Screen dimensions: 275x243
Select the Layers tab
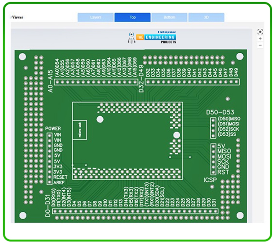[x=95, y=17]
